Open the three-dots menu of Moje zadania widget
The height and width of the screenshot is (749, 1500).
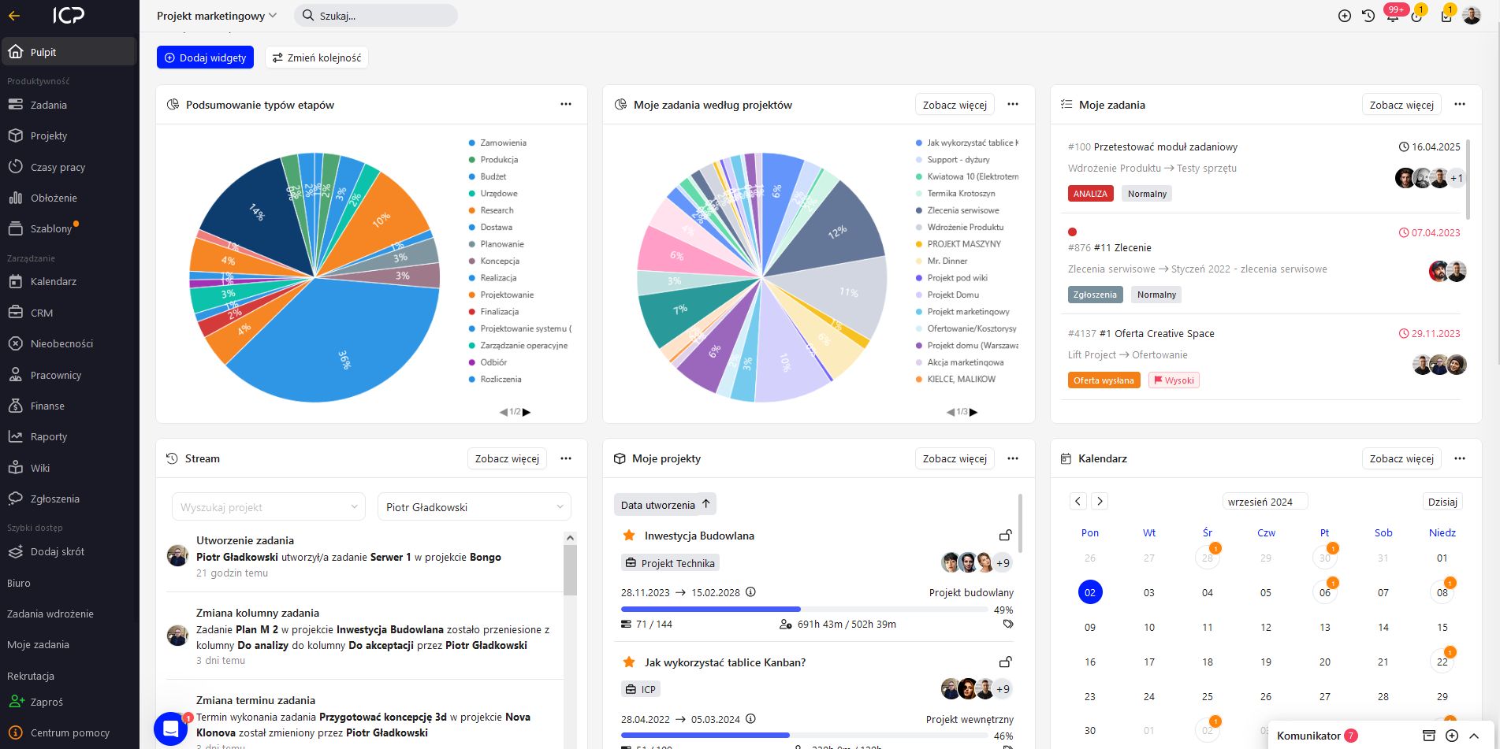coord(1460,105)
